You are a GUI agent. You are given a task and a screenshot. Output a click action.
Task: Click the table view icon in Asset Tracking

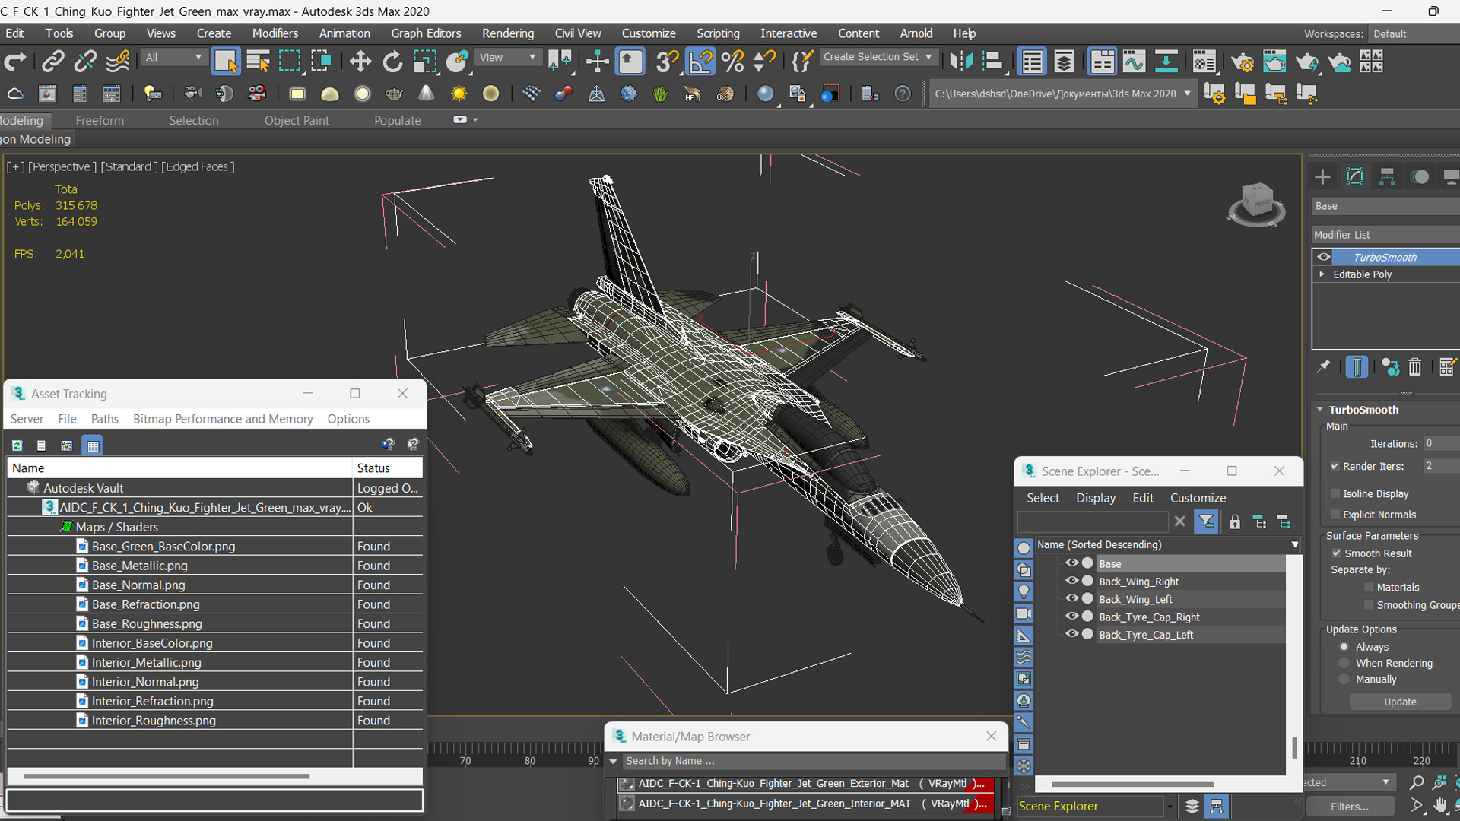[93, 445]
